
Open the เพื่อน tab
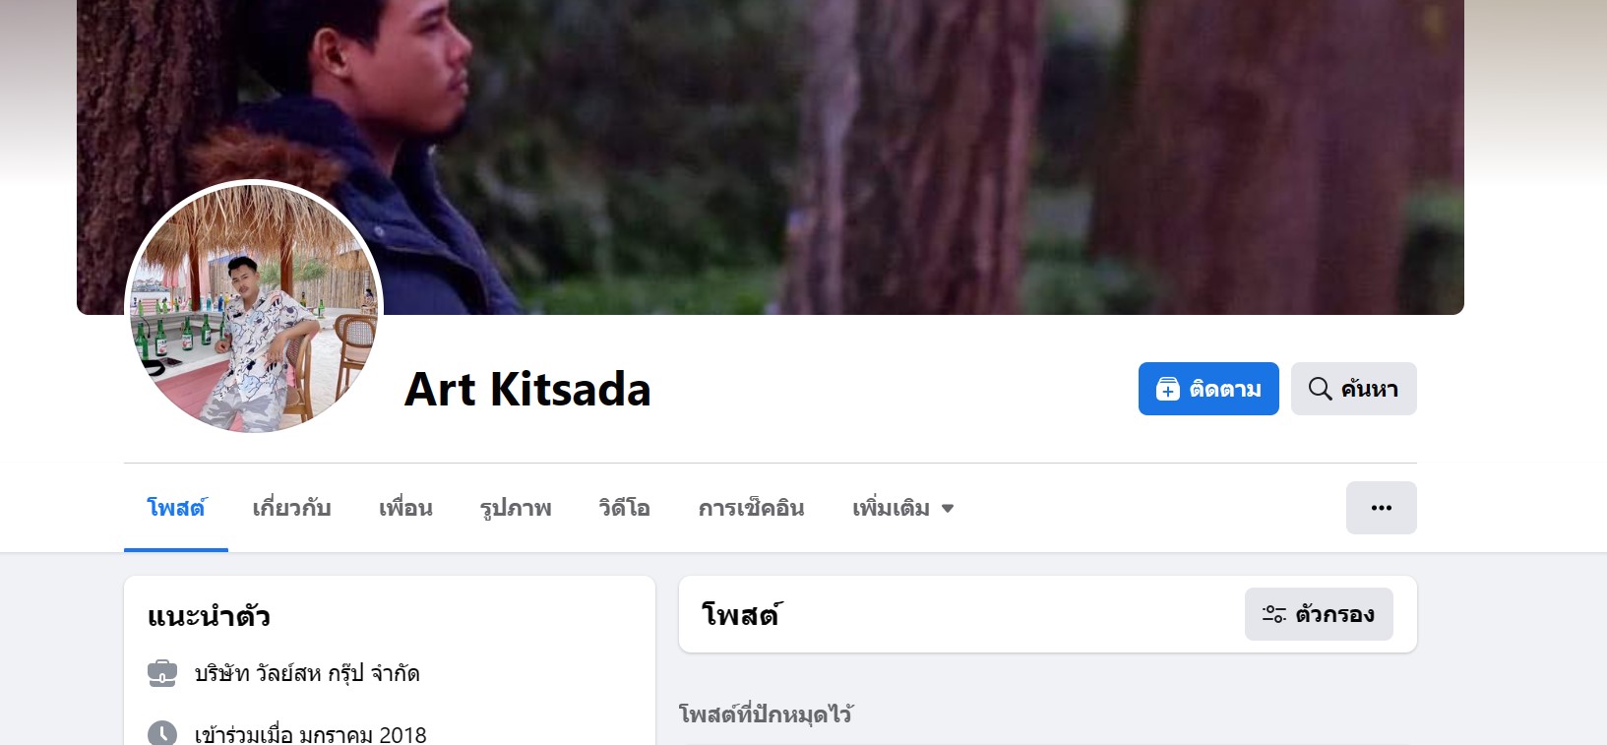405,508
